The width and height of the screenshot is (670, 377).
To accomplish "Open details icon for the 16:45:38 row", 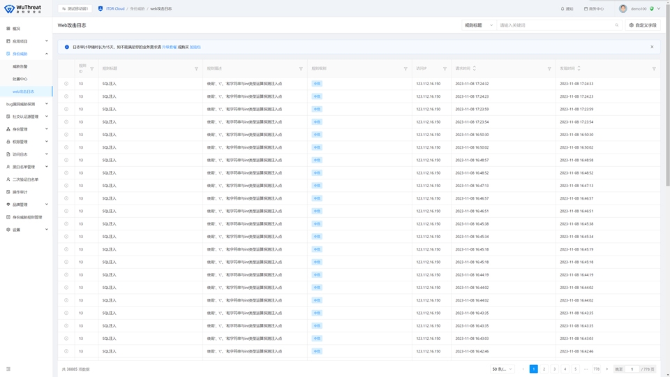I will (x=66, y=223).
